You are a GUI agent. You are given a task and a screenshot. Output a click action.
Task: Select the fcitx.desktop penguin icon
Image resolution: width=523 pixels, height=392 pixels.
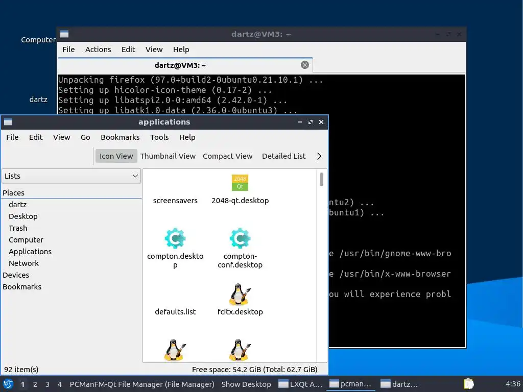pos(240,295)
